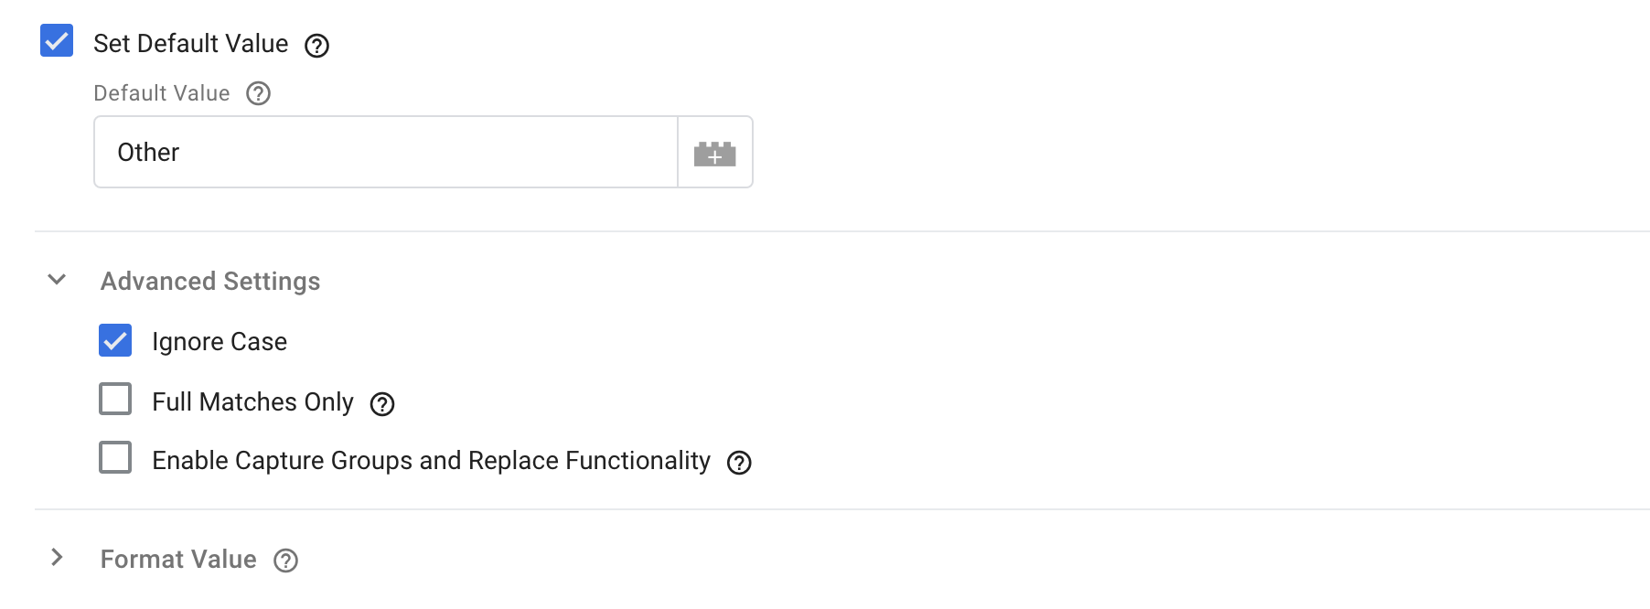Disable the Ignore Case option

(113, 340)
